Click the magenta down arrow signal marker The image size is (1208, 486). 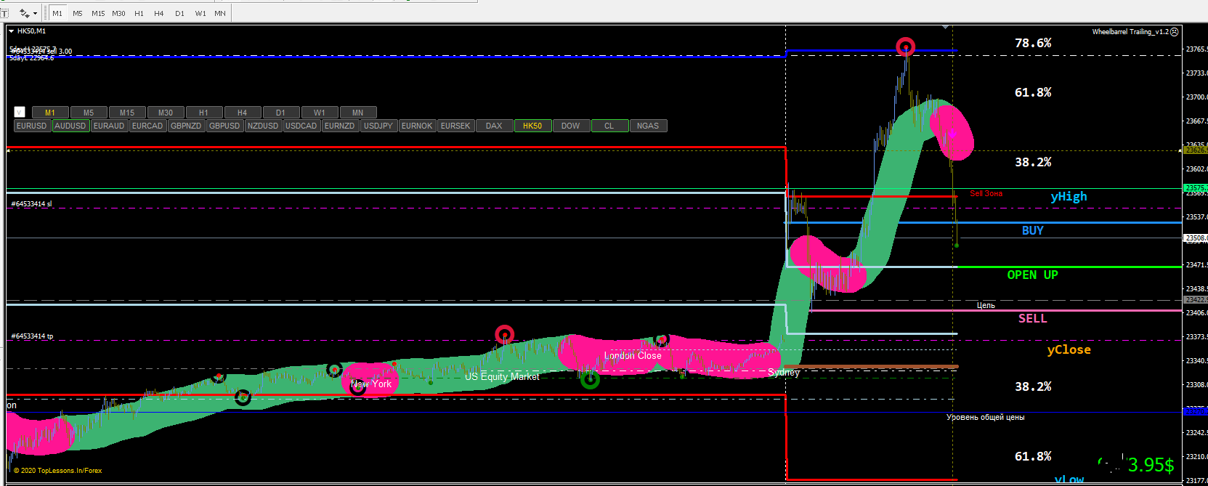952,134
